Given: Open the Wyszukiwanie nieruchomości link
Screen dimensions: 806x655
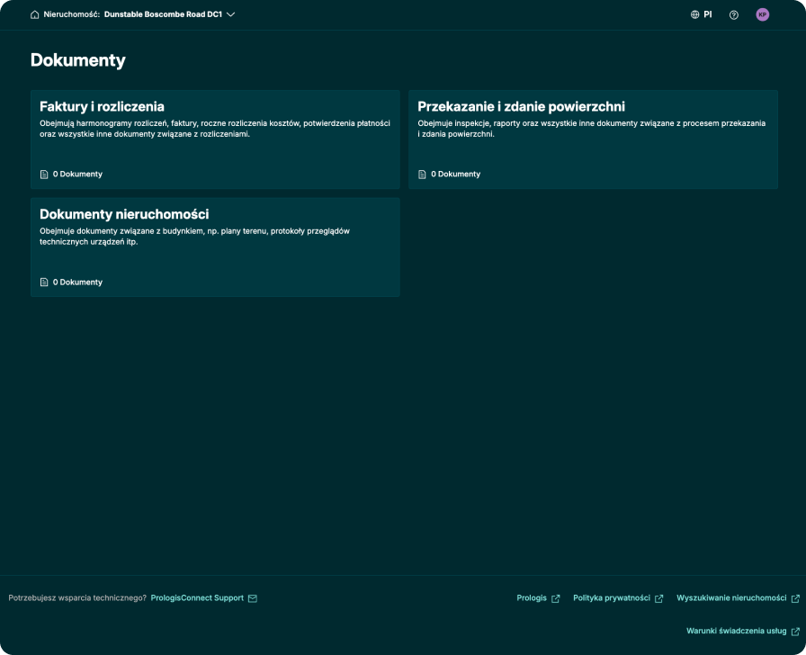Looking at the screenshot, I should pos(731,598).
